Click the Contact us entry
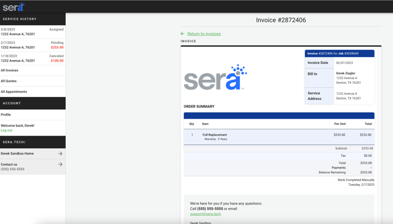Viewport: 393px width, 224px height. [x=33, y=166]
